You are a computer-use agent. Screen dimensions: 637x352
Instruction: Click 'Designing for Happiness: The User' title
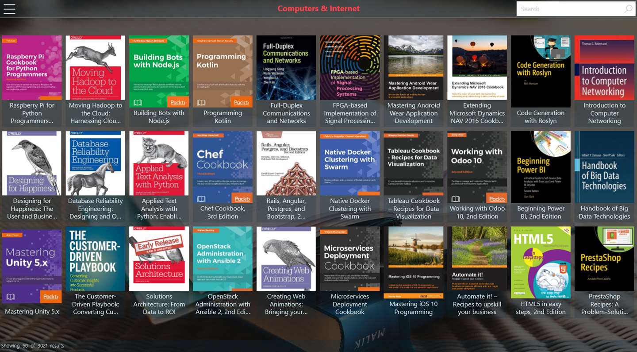[32, 209]
